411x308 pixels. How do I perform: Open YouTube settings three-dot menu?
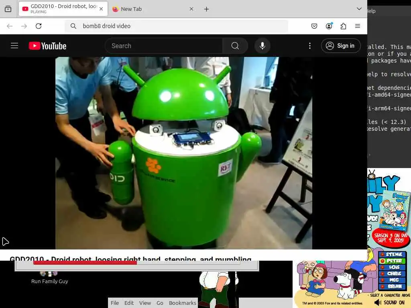tap(310, 46)
